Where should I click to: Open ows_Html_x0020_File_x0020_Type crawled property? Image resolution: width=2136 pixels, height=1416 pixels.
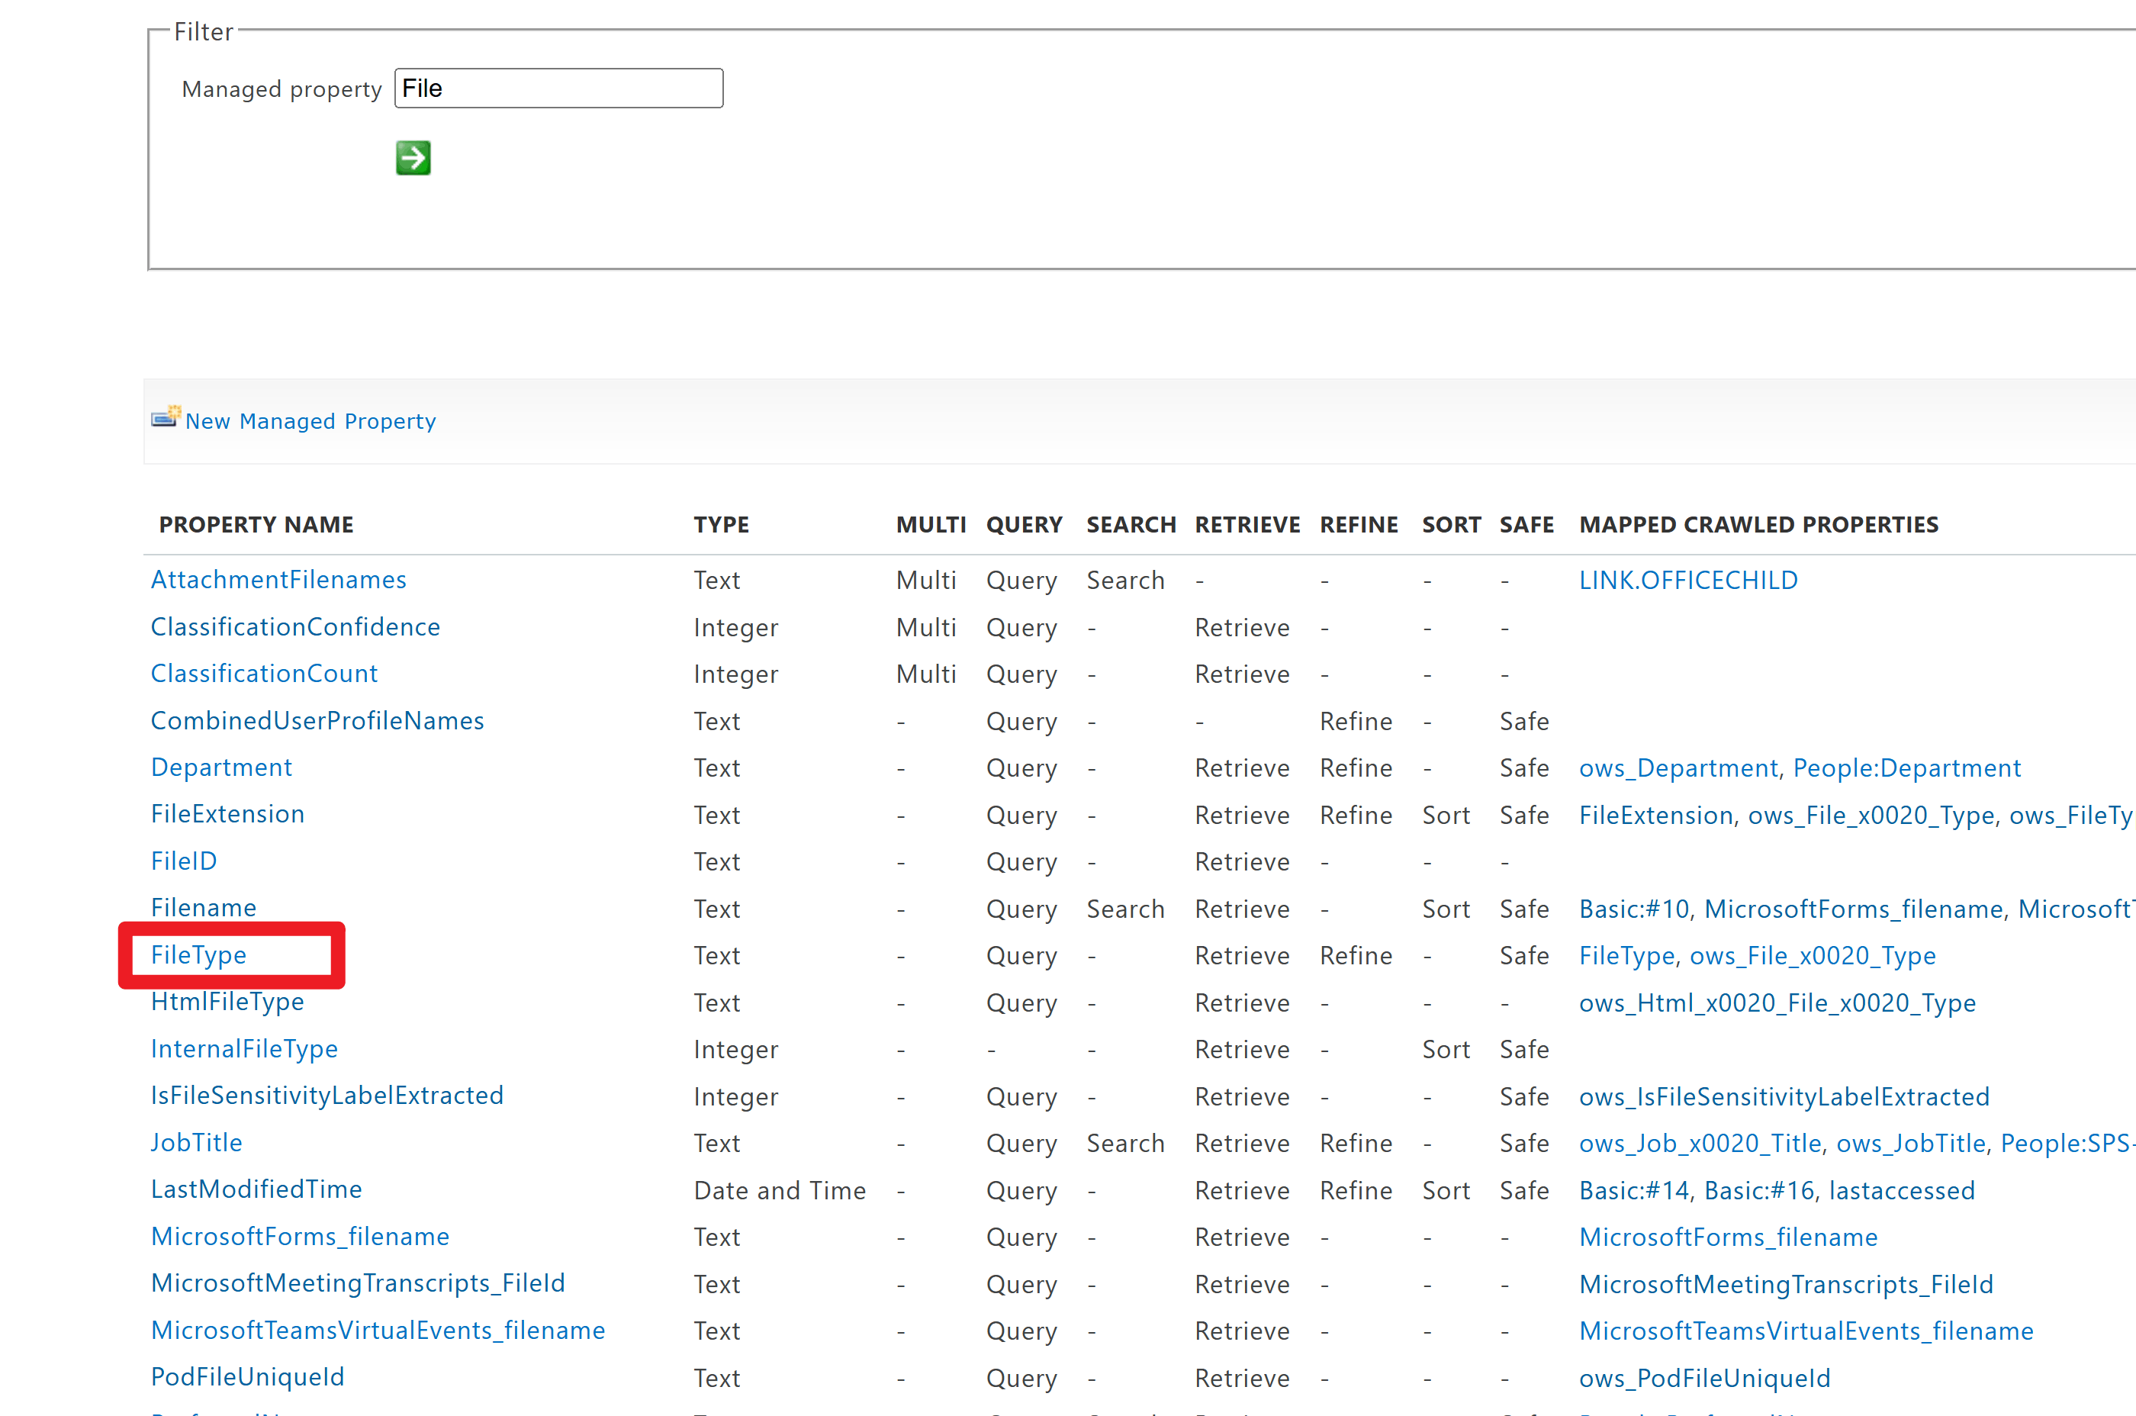pos(1777,1003)
